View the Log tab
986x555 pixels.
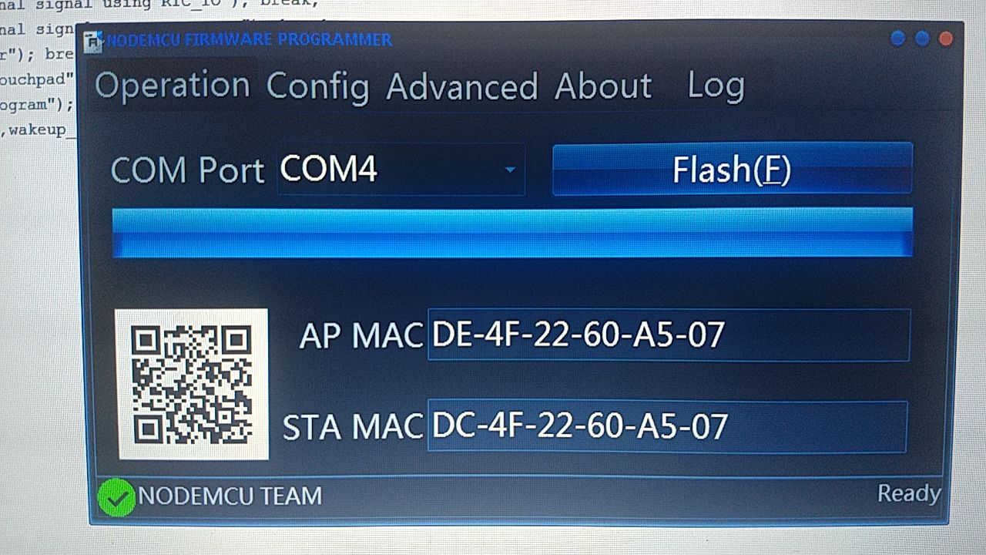(x=716, y=86)
